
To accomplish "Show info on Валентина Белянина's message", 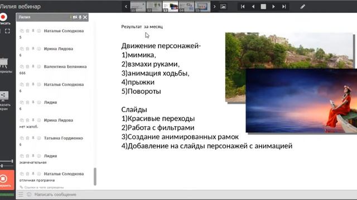I will click(39, 67).
